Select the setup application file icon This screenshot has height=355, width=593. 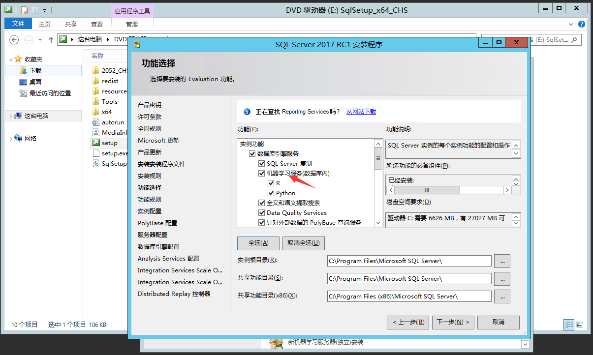95,143
